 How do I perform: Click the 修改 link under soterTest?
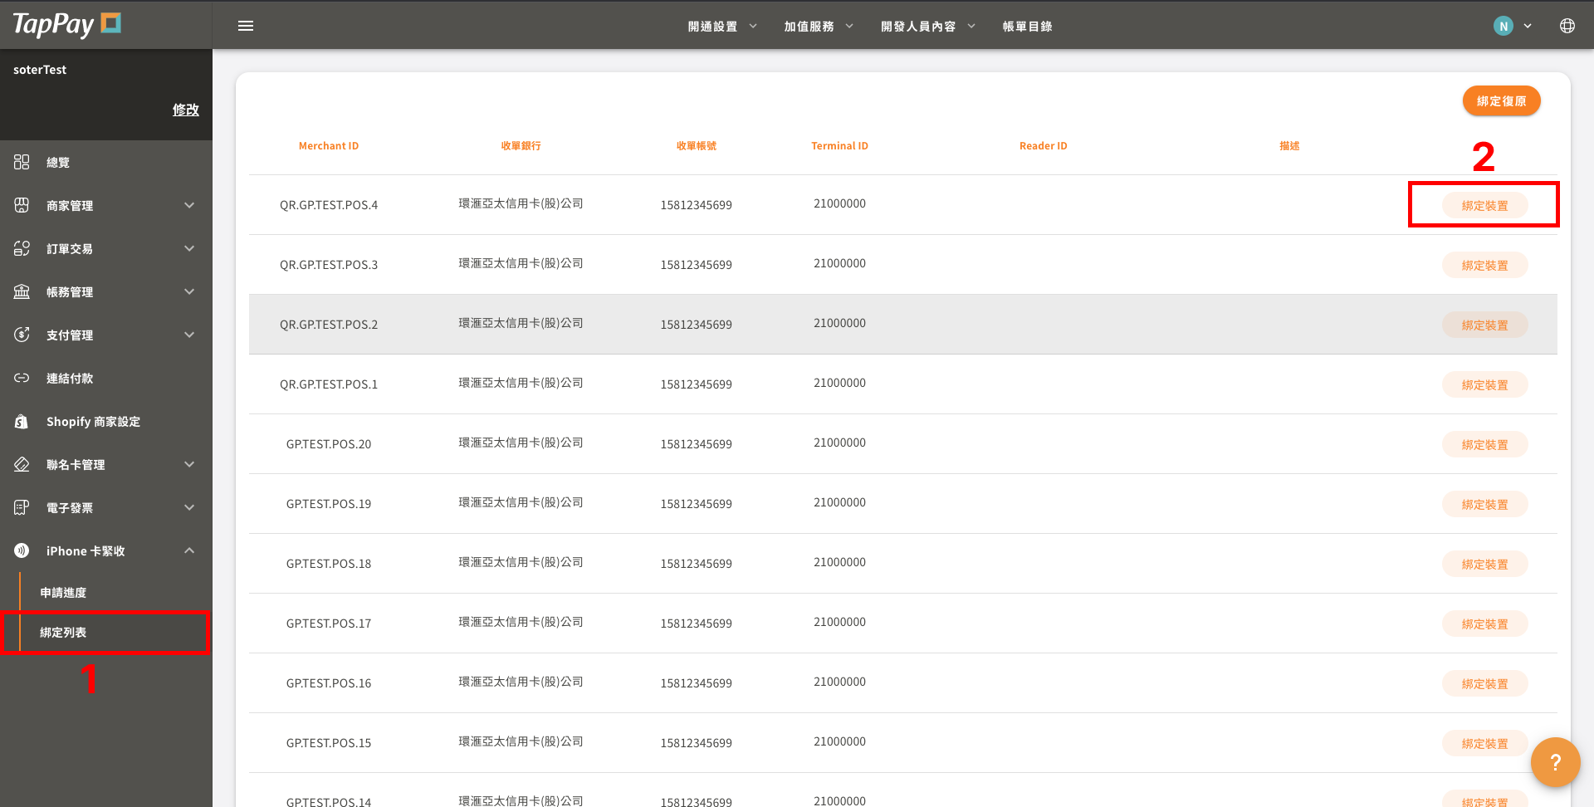pyautogui.click(x=185, y=110)
